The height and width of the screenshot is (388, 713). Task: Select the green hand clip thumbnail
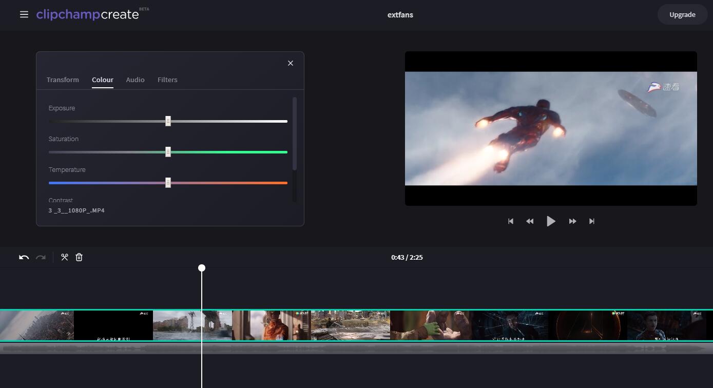430,325
